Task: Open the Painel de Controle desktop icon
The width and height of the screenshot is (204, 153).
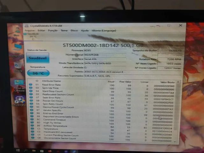Action: [19, 85]
